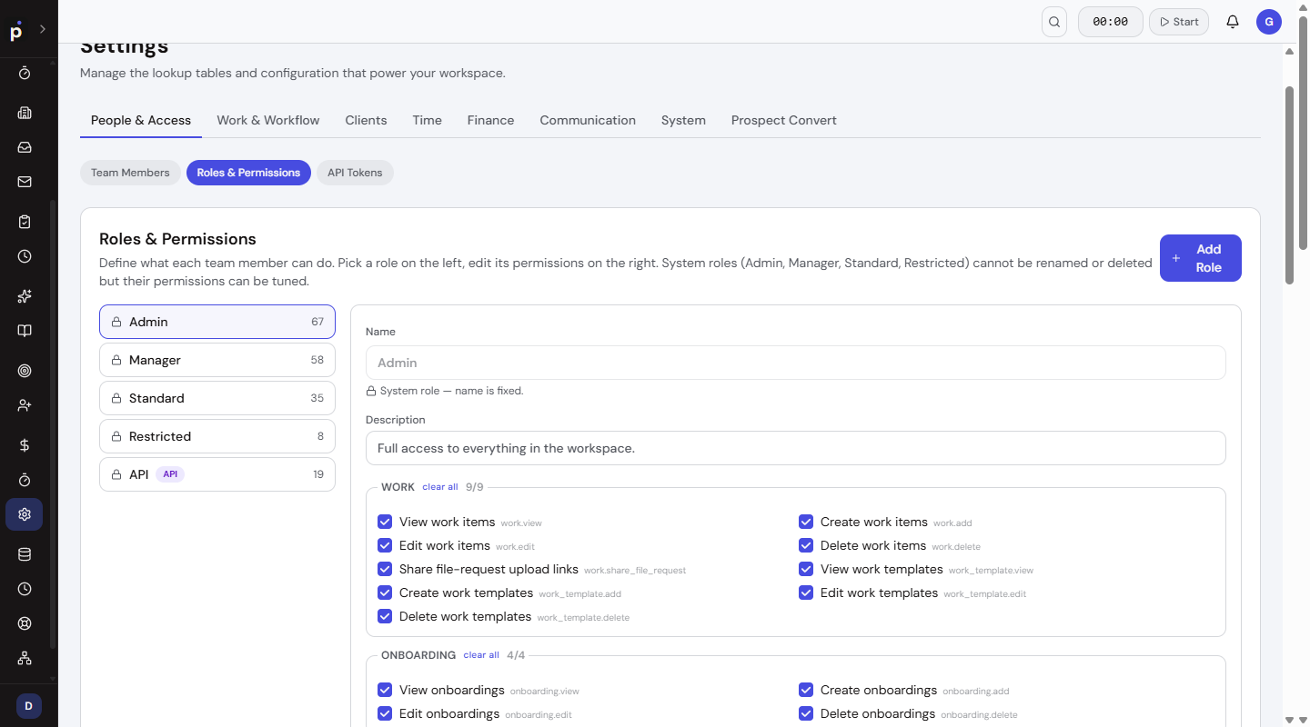Open the dollar sign icon in the sidebar

coord(25,445)
